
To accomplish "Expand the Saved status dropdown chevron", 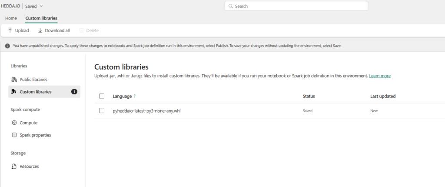I will (x=41, y=7).
